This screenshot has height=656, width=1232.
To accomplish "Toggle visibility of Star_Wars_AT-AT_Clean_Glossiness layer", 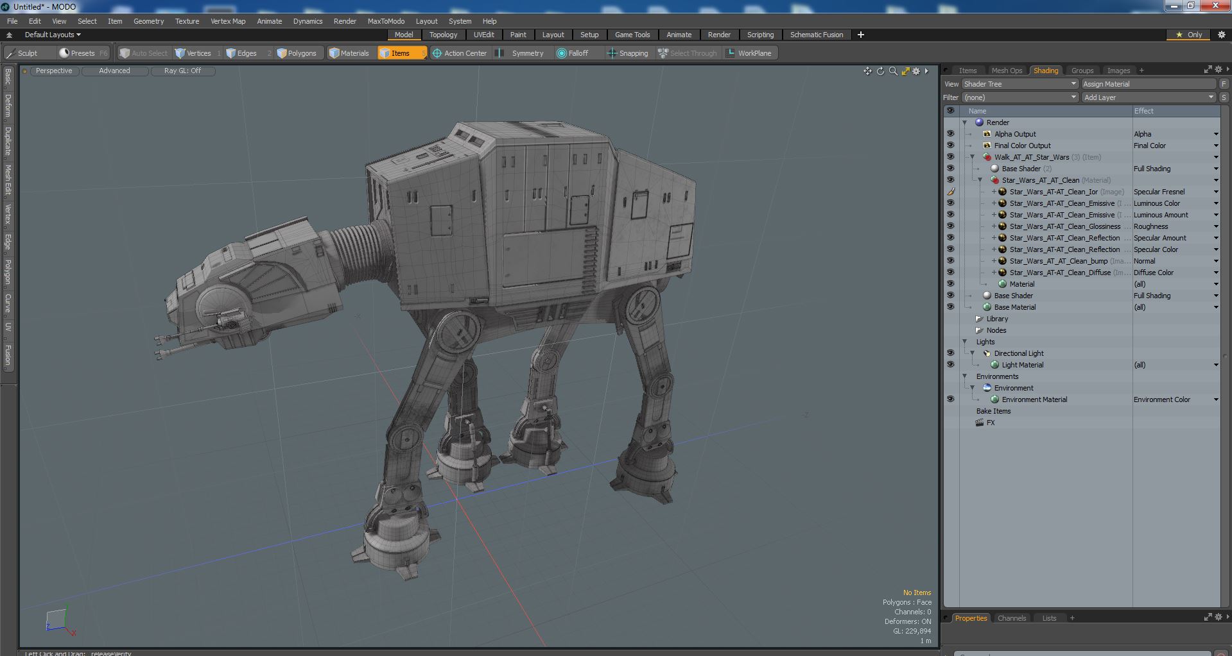I will (950, 226).
